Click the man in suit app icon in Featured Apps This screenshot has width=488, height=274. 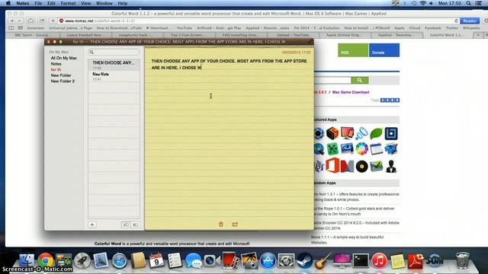pos(391,166)
